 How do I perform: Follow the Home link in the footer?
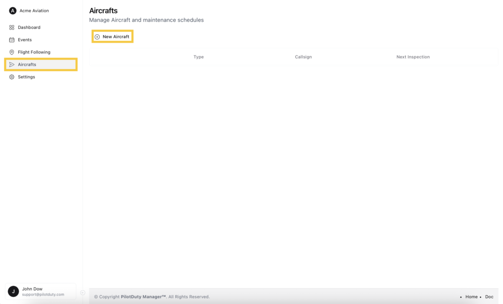471,297
